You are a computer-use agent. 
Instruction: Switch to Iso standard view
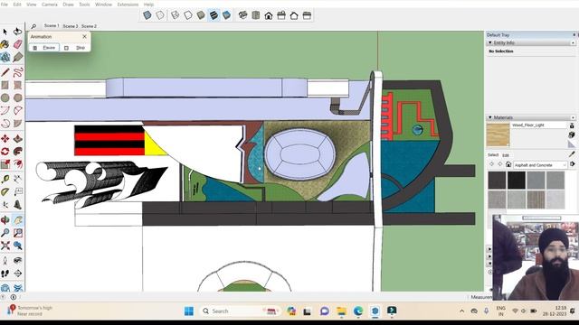pyautogui.click(x=242, y=15)
